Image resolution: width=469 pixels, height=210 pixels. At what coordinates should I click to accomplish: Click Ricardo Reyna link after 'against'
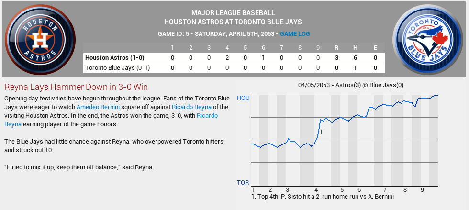coord(192,107)
